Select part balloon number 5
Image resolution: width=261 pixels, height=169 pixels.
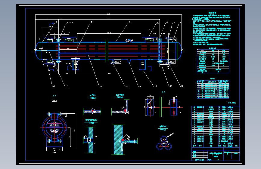(x=92, y=22)
